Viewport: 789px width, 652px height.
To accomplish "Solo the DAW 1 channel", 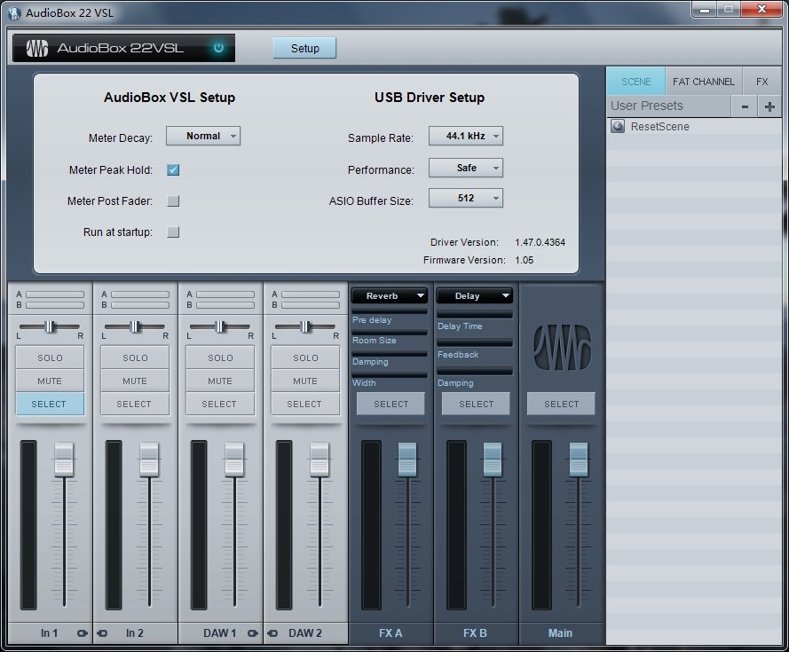I will pyautogui.click(x=220, y=357).
